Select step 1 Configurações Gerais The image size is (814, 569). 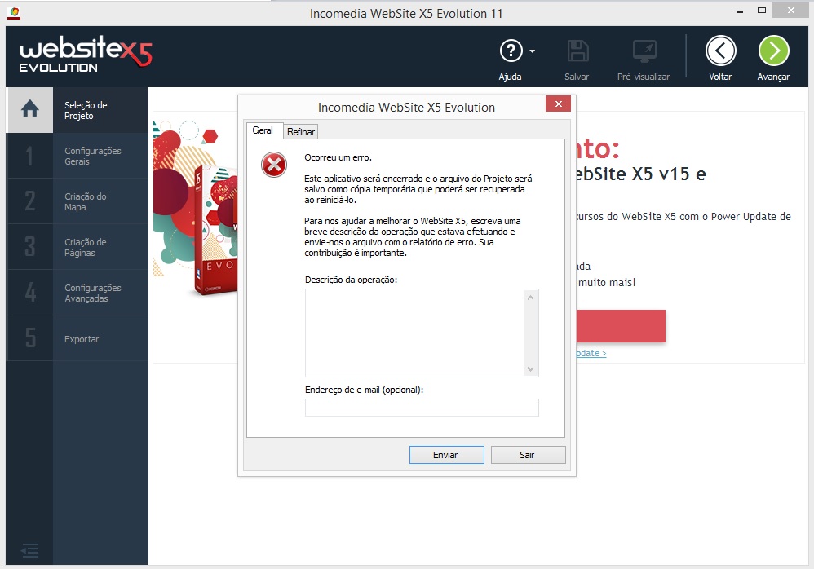[x=77, y=157]
